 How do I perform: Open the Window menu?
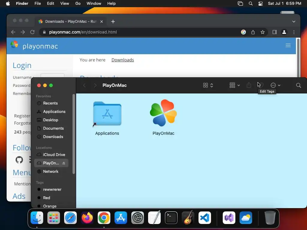pos(94,4)
